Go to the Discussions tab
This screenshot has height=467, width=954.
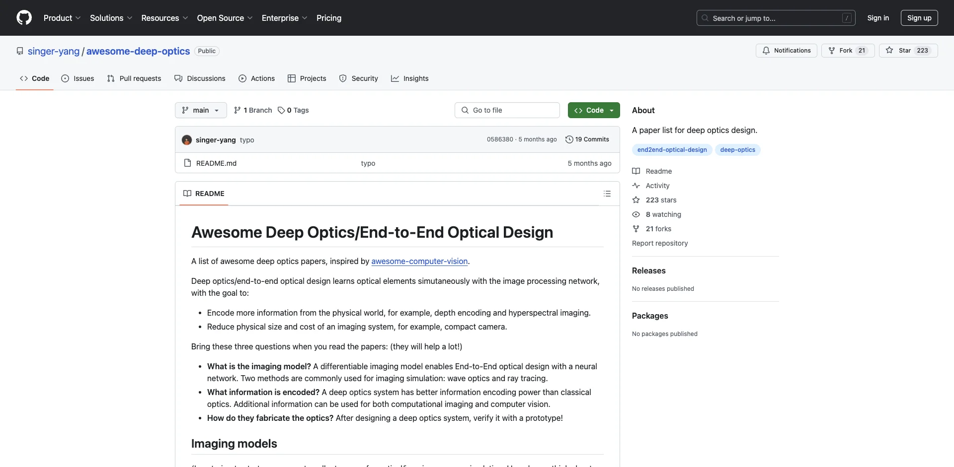(200, 78)
